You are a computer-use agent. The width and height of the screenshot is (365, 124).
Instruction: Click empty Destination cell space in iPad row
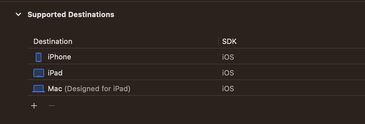140,73
